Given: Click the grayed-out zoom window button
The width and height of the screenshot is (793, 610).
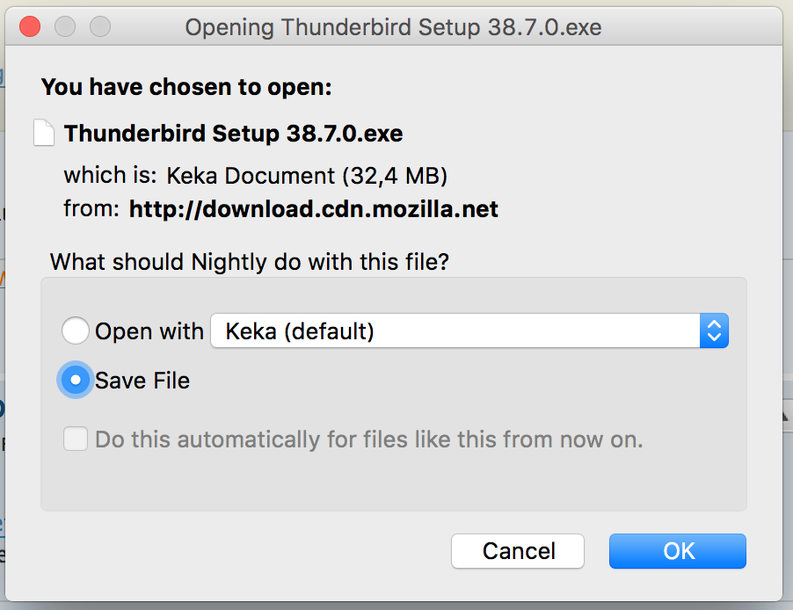Looking at the screenshot, I should pyautogui.click(x=100, y=26).
